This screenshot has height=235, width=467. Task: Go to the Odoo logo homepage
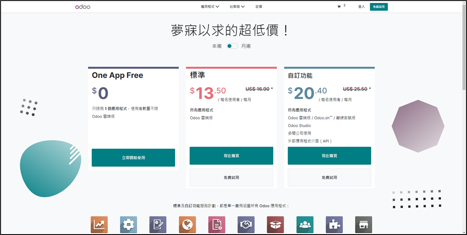[x=83, y=6]
